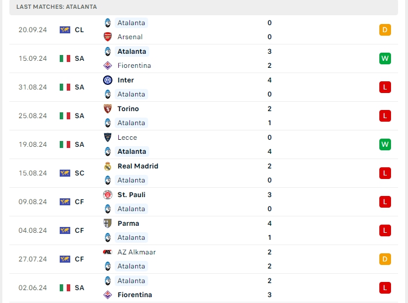Viewport: 408px width, 303px height.
Task: Select the SC competition label on 15.08.24
Action: point(80,173)
